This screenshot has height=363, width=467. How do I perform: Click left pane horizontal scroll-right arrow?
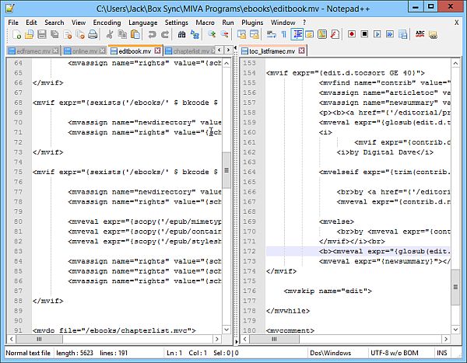(217, 339)
